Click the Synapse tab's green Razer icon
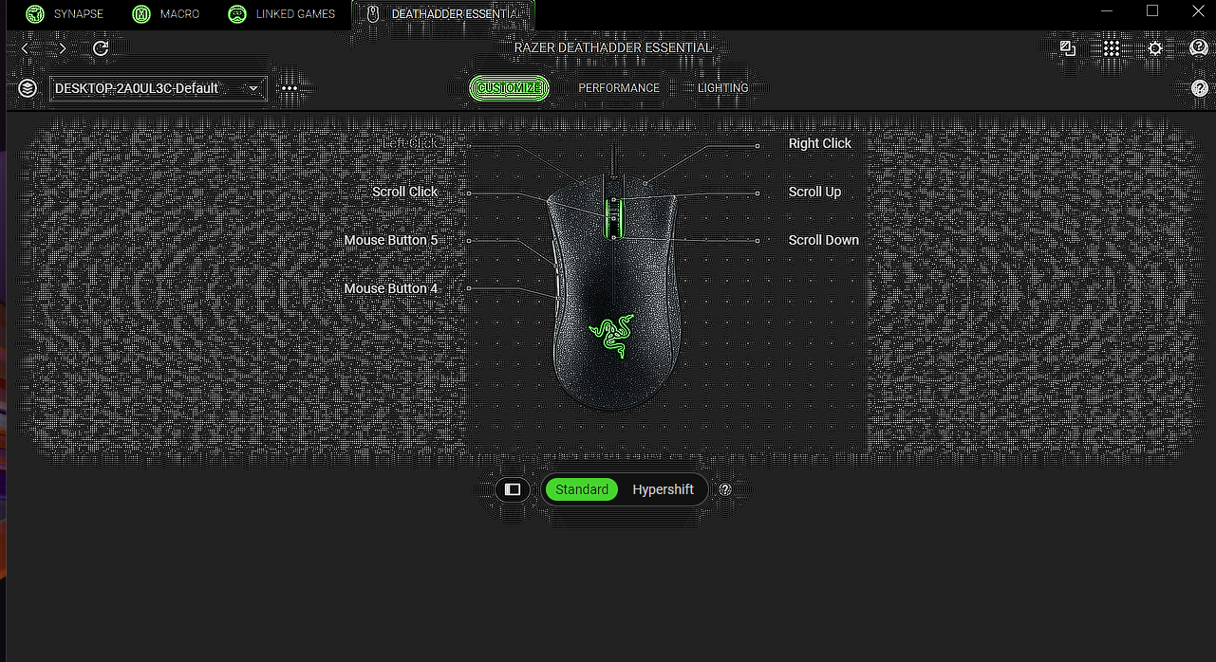This screenshot has height=662, width=1216. coord(35,14)
